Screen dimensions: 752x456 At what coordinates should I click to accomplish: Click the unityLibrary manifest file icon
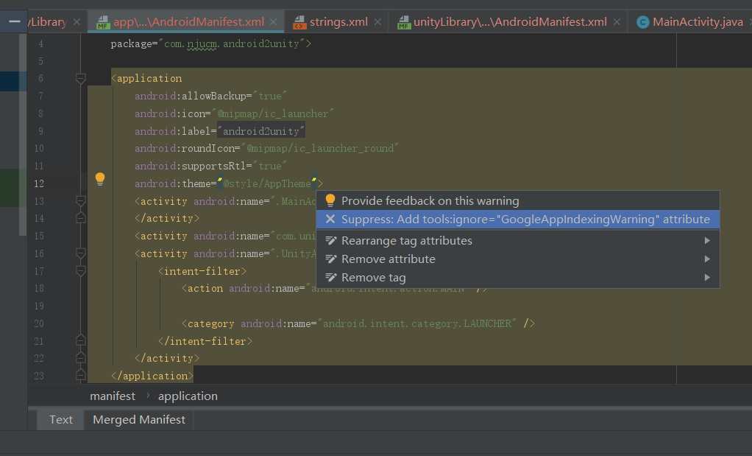(x=404, y=22)
